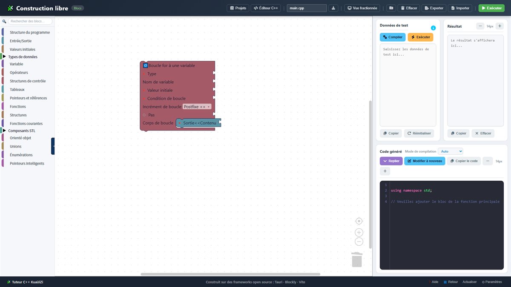Click the horizontal workspace scrollbar
Image resolution: width=511 pixels, height=287 pixels.
230,274
